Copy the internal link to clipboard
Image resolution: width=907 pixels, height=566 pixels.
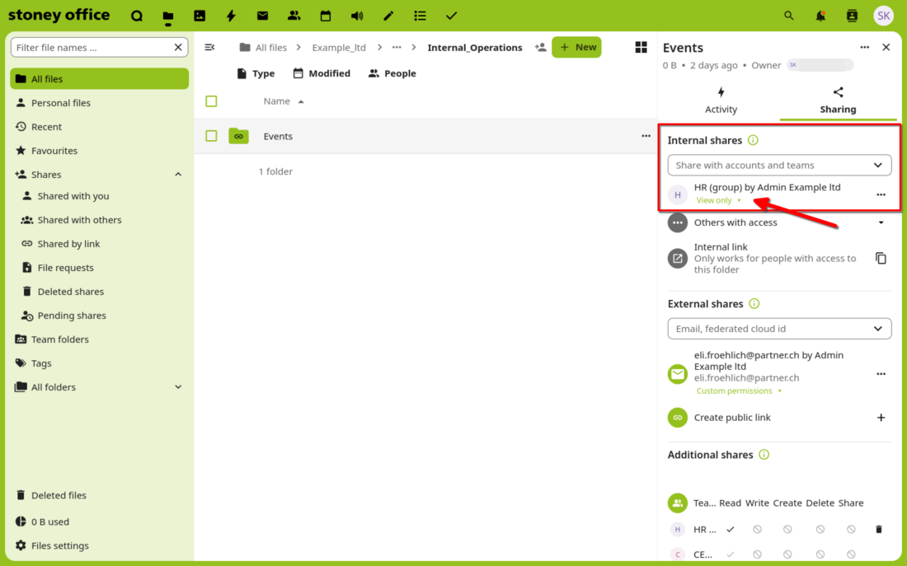[x=881, y=259]
